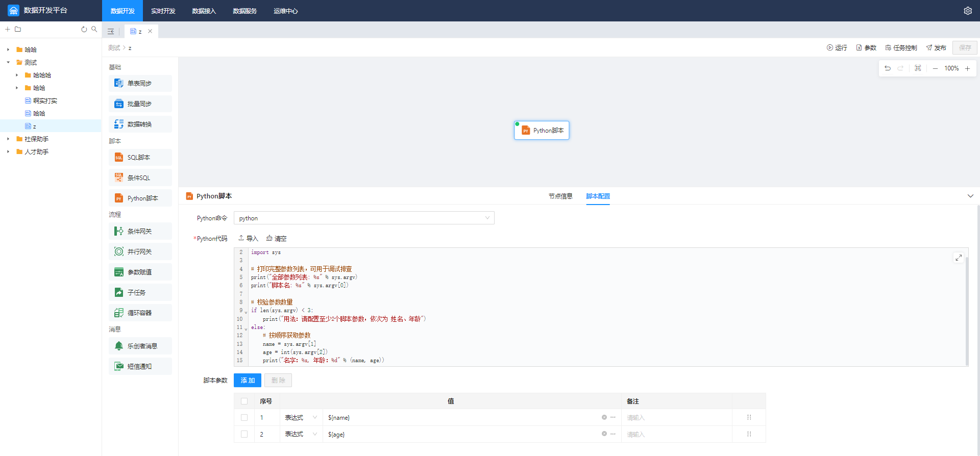Click 清空 to clear the code
Screen dimensions: 980x456
[276, 238]
